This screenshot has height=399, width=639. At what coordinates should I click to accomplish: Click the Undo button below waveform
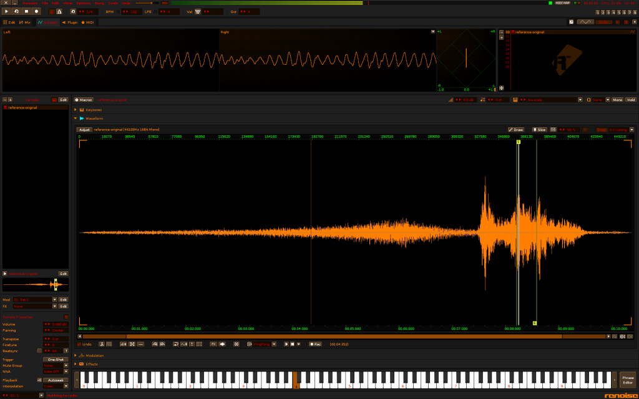(x=84, y=344)
